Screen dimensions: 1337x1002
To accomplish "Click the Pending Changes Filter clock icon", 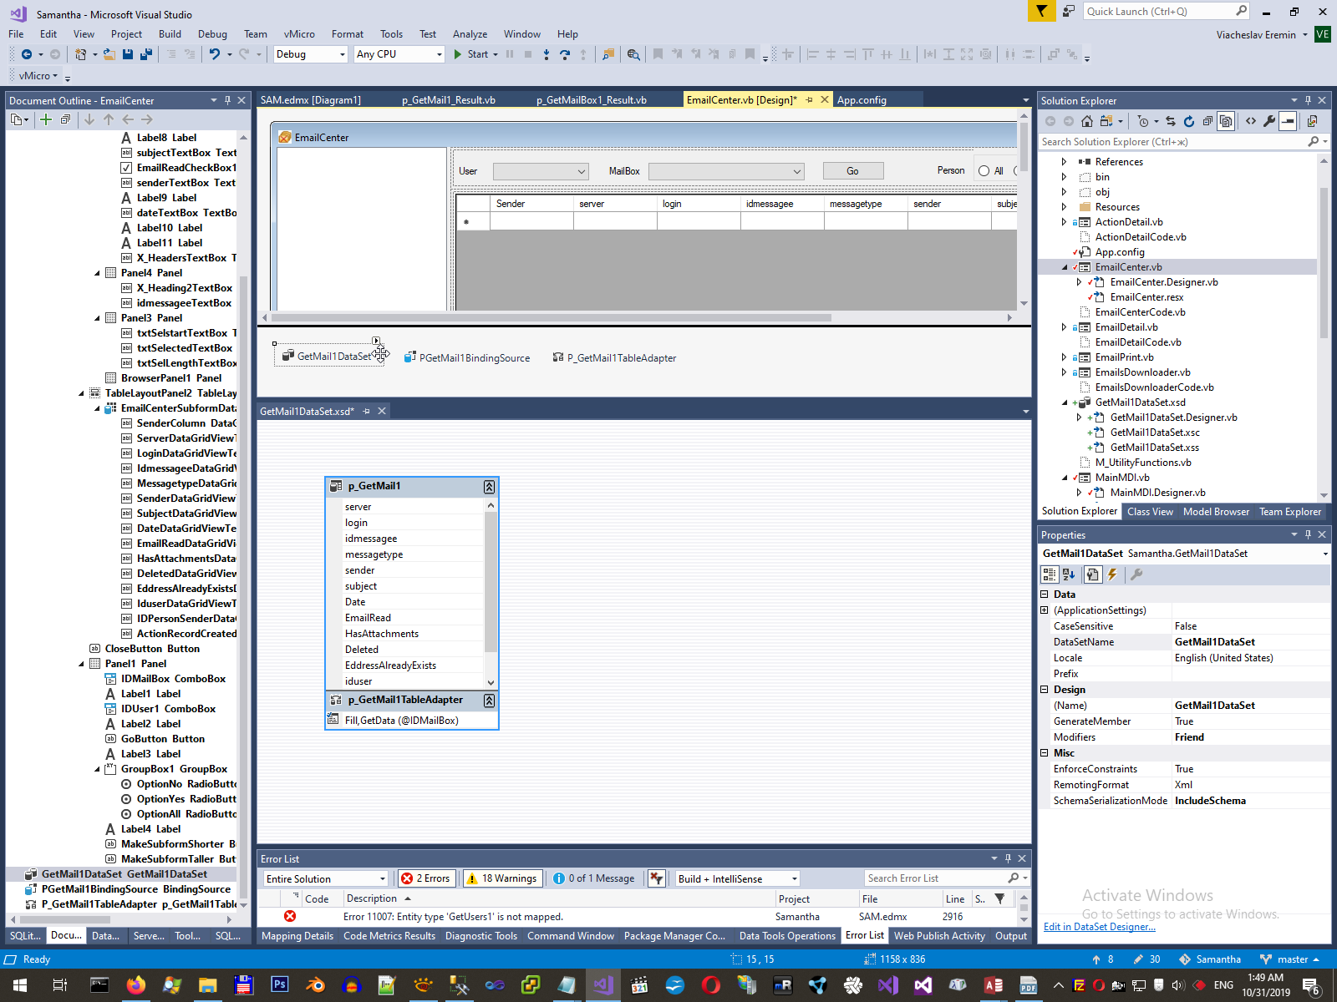I will point(1143,121).
